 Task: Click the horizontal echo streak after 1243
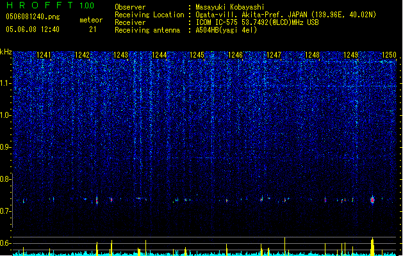[140, 198]
